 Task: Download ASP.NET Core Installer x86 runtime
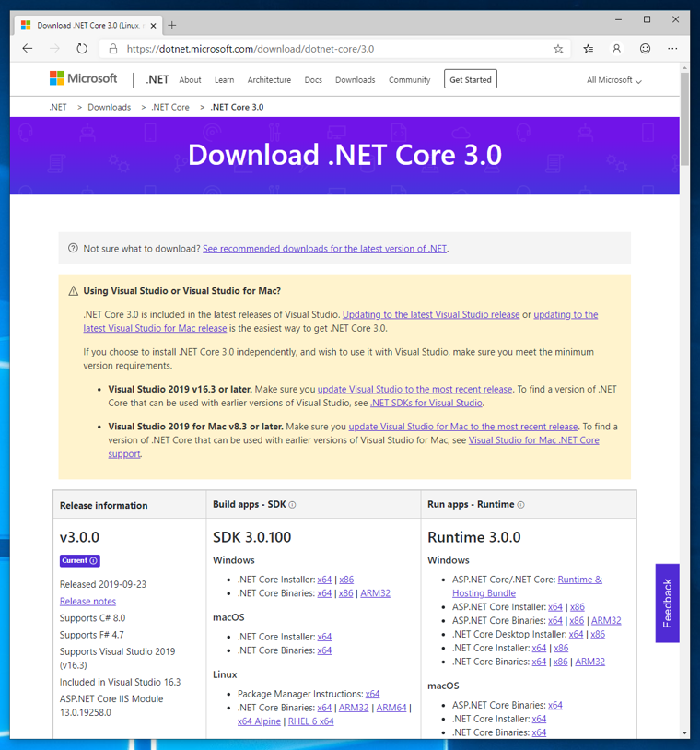[577, 607]
